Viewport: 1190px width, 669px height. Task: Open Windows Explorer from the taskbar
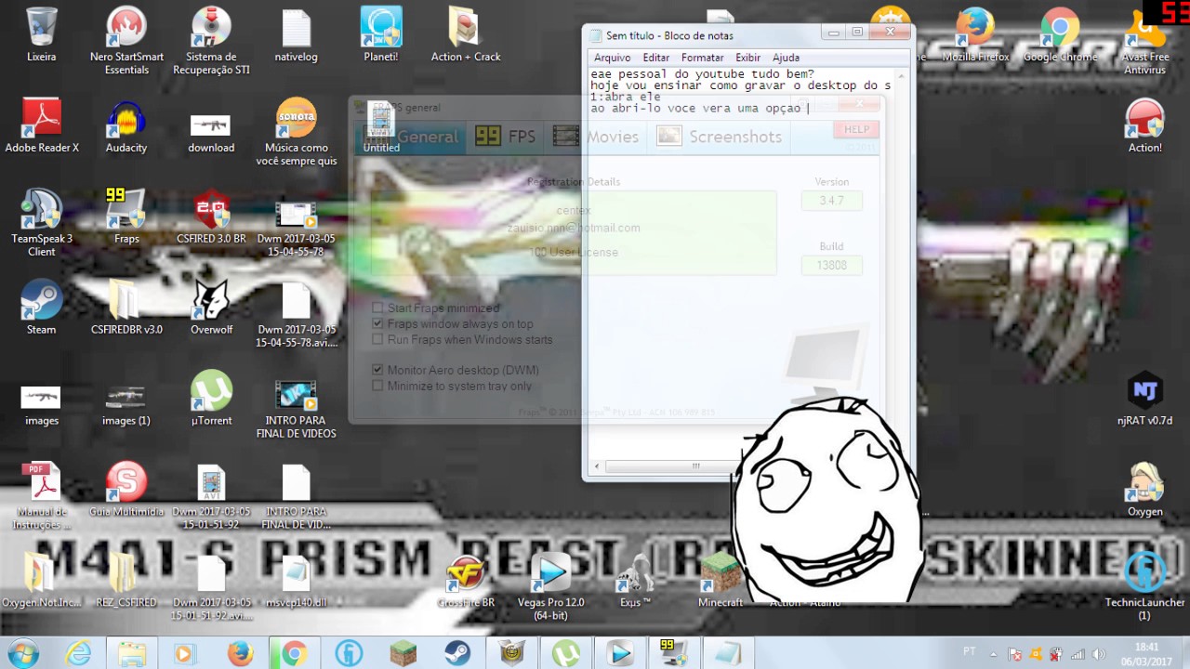click(133, 653)
